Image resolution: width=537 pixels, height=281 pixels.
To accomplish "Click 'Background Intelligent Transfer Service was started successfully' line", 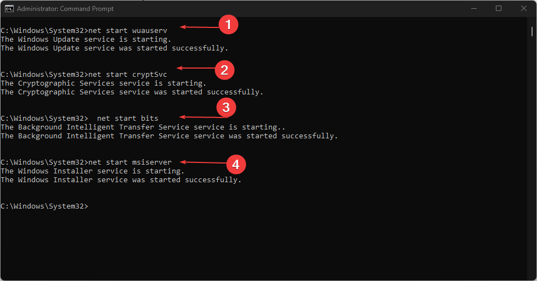I will coord(169,136).
